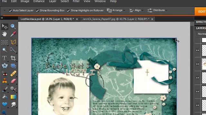Select the Eyedropper tool
Screen dimensions: 206x115
(13, 34)
